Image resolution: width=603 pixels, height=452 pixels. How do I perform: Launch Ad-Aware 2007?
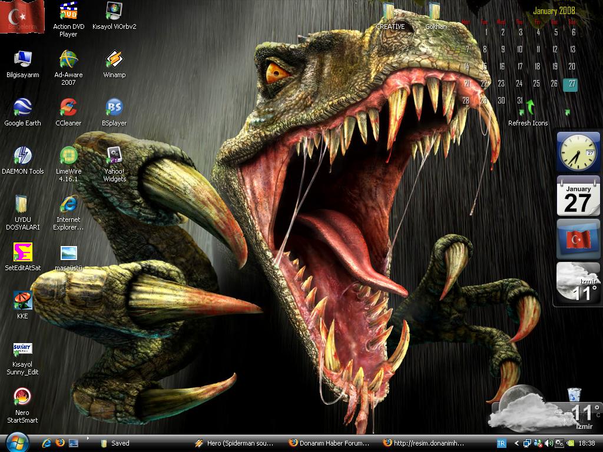pyautogui.click(x=68, y=68)
